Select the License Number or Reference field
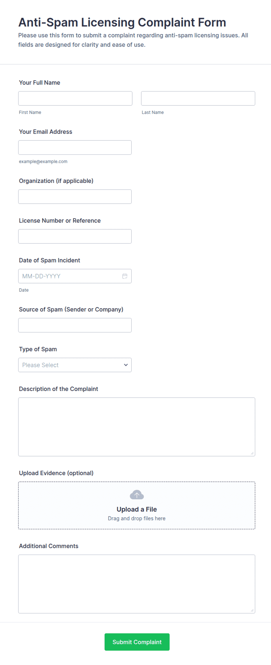The height and width of the screenshot is (665, 271). 75,237
